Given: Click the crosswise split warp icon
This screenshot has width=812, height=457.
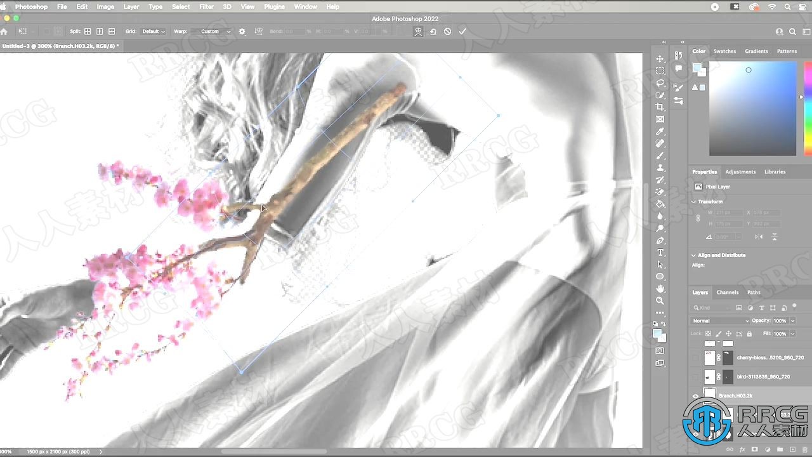Looking at the screenshot, I should 88,31.
